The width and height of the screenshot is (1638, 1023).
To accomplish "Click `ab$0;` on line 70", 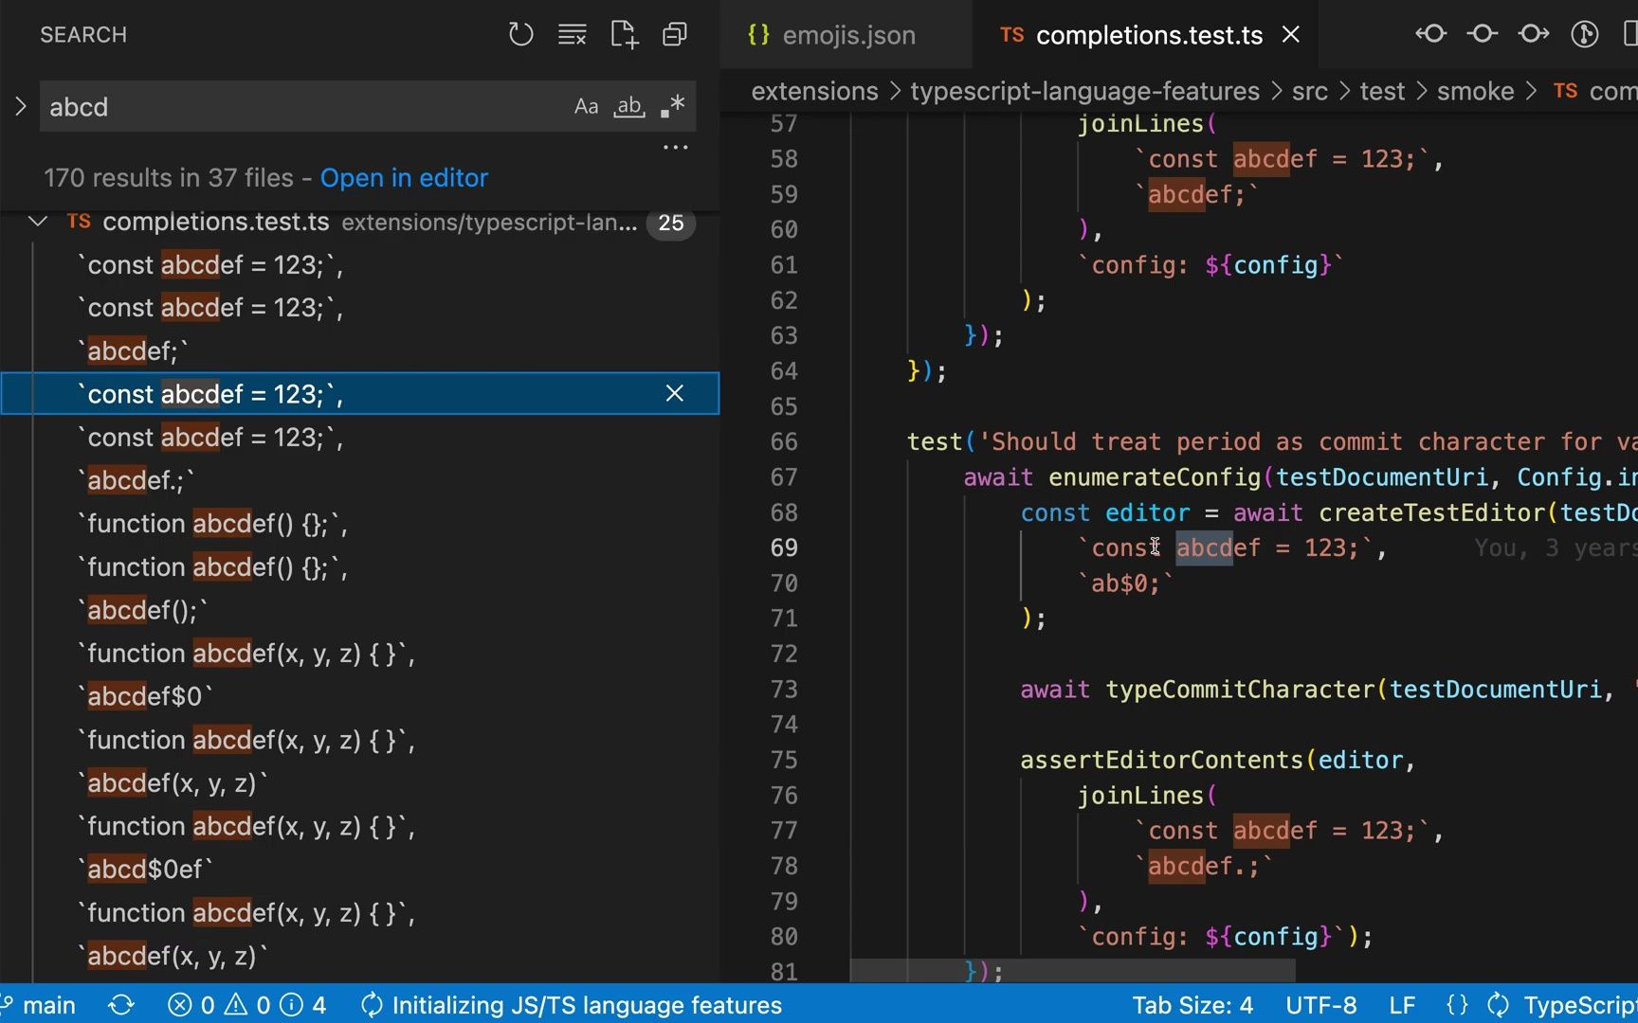I will point(1125,583).
